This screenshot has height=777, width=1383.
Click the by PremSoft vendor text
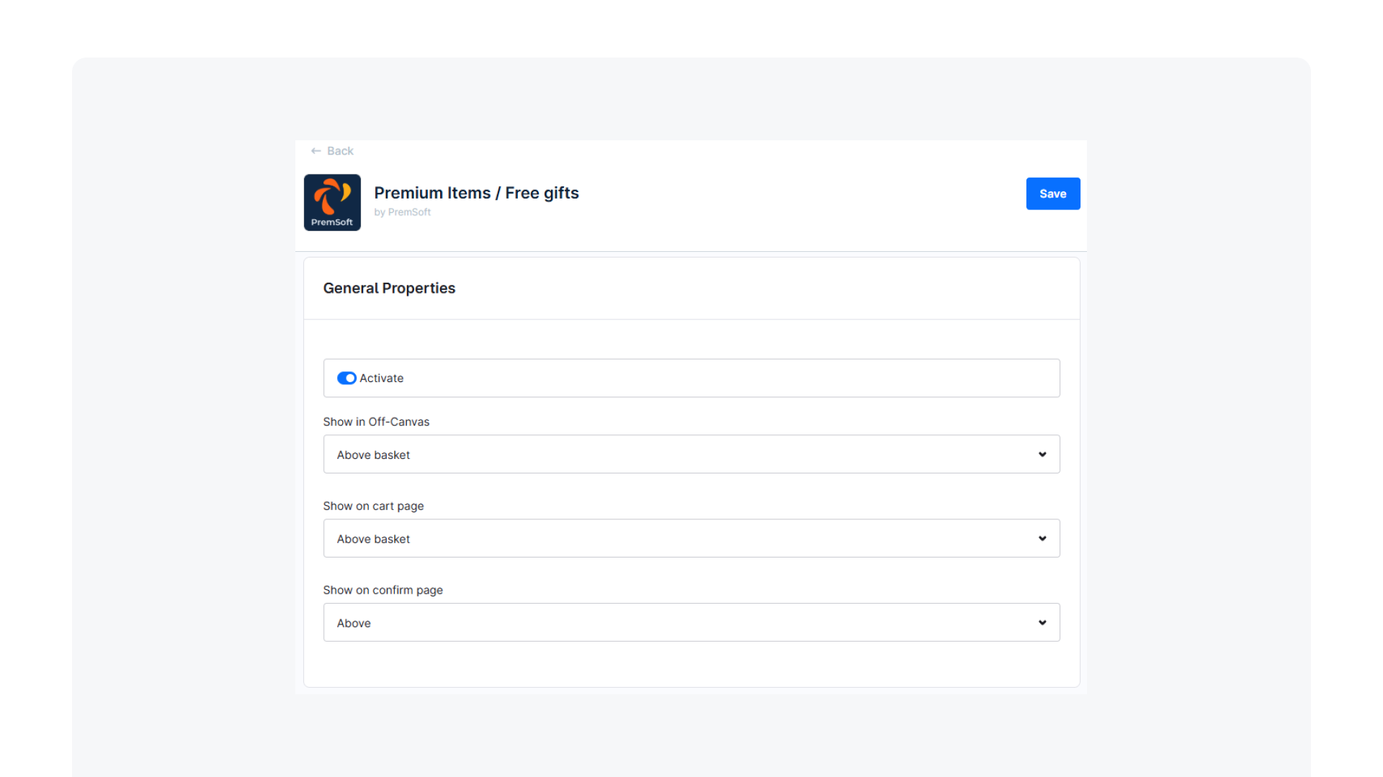coord(402,212)
